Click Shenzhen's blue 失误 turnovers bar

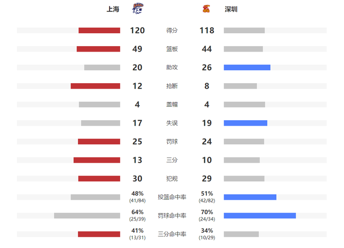246,123
